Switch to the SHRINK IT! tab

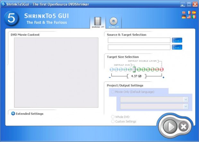(x=98, y=22)
